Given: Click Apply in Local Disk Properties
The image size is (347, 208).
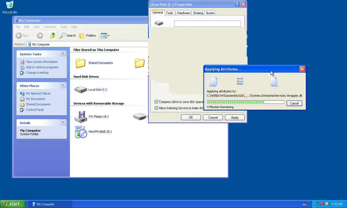Looking at the screenshot, I should pos(235,118).
